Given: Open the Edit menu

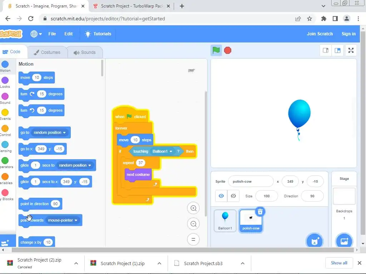Looking at the screenshot, I should [x=68, y=34].
